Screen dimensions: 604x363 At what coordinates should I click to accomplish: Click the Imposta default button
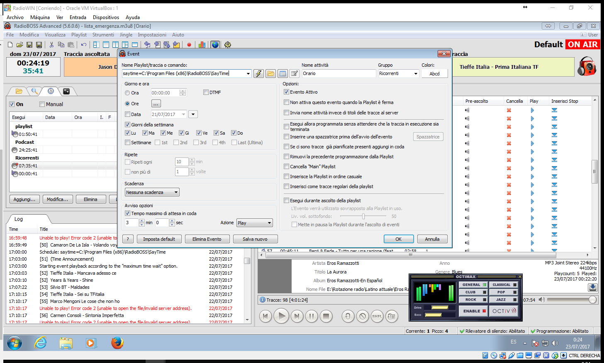click(159, 239)
